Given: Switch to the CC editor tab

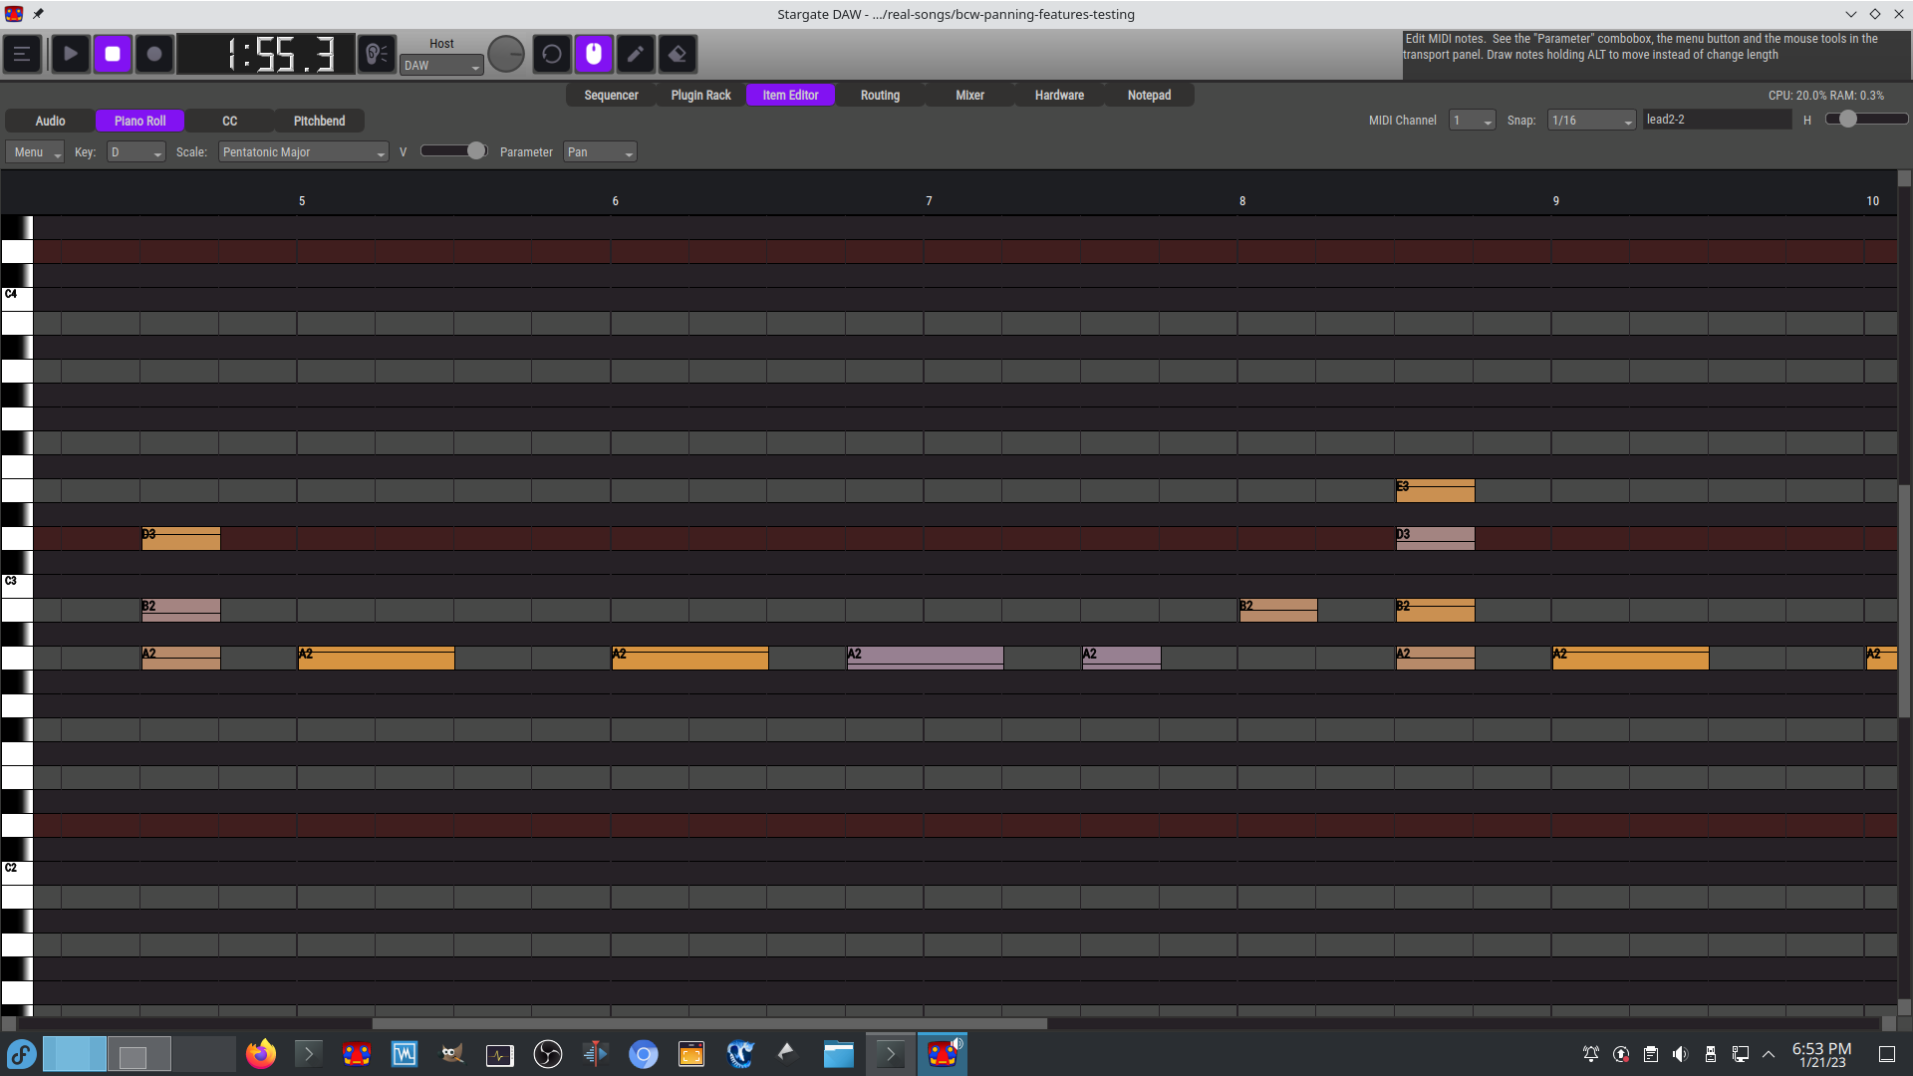Looking at the screenshot, I should tap(230, 122).
